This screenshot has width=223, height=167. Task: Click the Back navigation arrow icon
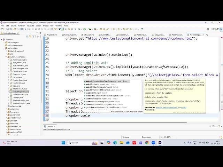click(131, 29)
